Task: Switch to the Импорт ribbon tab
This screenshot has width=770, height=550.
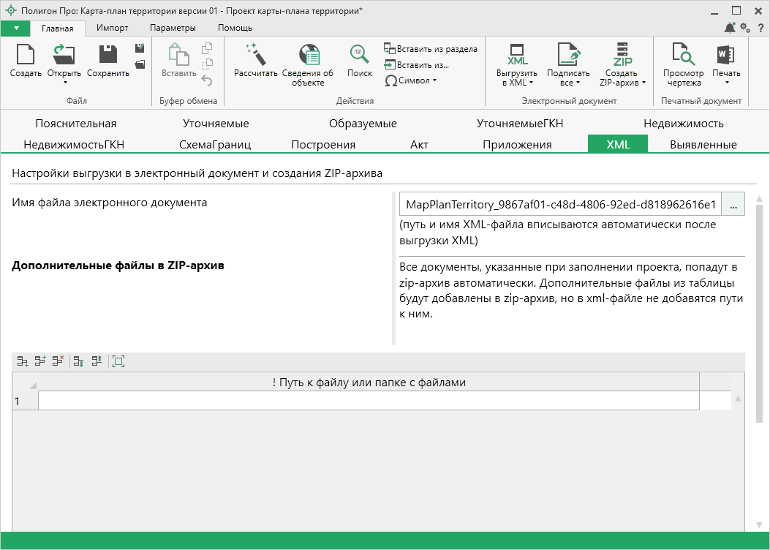Action: [x=112, y=28]
